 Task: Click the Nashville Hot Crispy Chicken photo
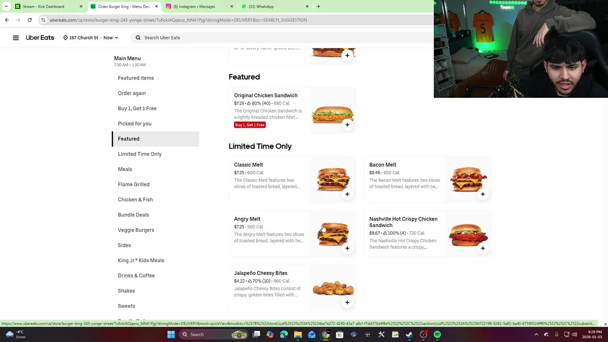(468, 234)
